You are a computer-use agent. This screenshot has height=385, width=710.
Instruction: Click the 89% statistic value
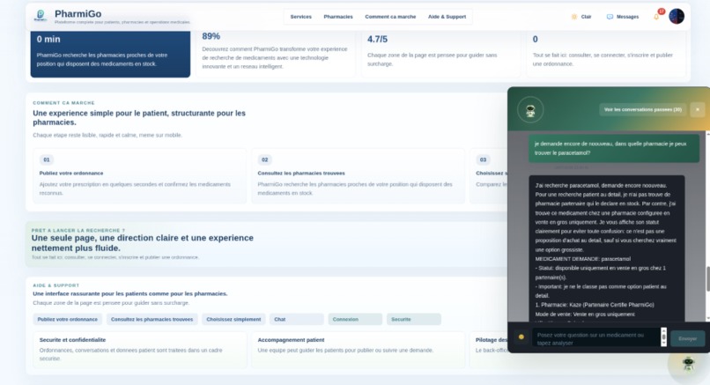tap(211, 36)
